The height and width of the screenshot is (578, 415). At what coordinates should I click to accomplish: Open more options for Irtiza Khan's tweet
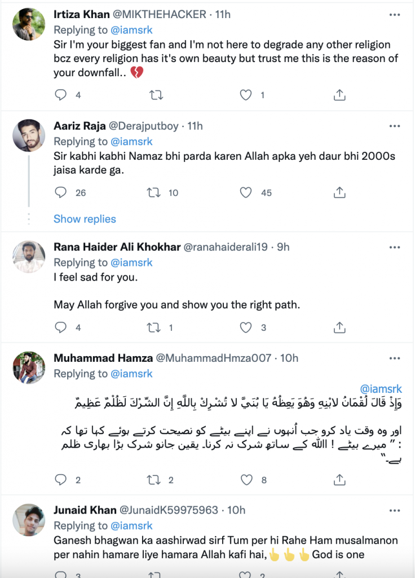[x=395, y=14]
